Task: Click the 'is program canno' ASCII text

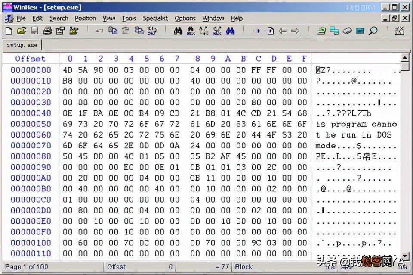Action: (x=357, y=124)
